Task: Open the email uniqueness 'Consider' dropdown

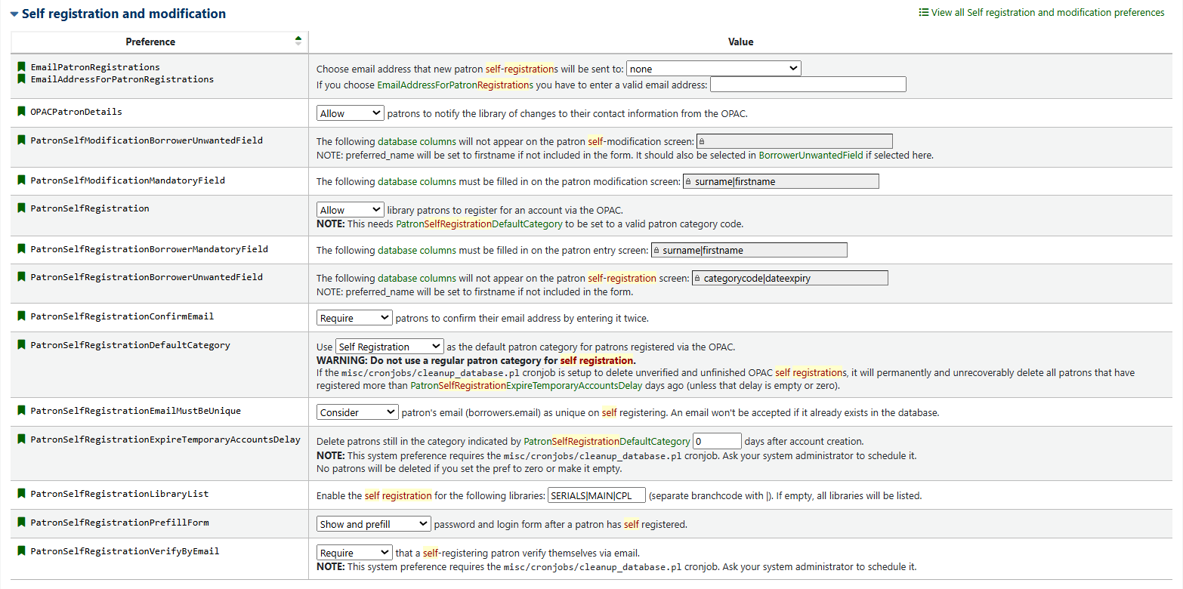Action: point(357,412)
